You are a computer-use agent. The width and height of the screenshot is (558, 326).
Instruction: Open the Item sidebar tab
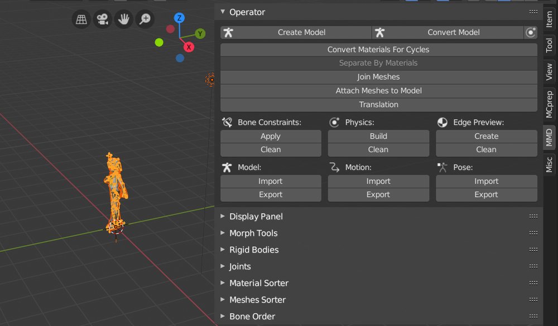549,20
